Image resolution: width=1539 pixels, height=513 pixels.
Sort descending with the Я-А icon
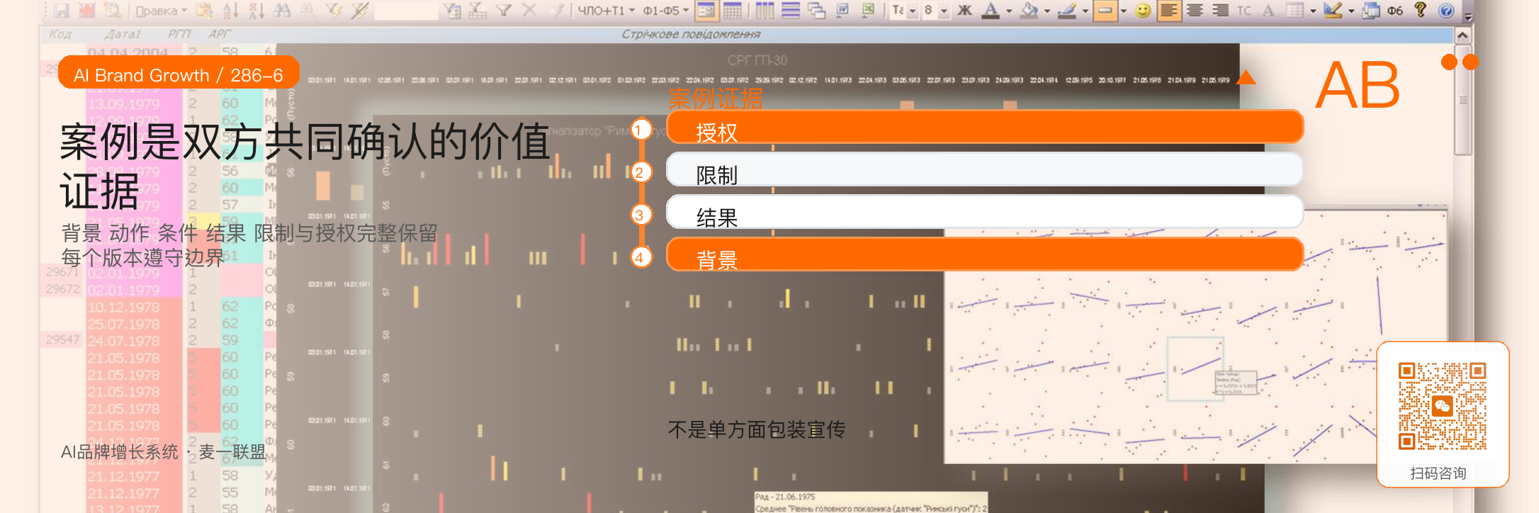256,11
